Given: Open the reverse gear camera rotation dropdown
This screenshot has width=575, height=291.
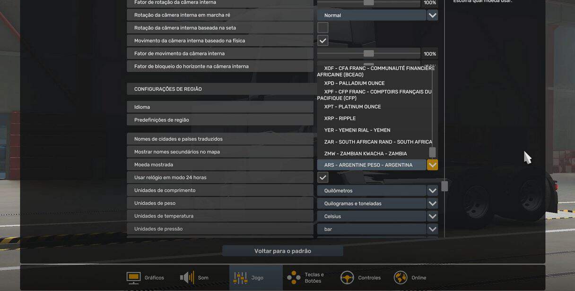Looking at the screenshot, I should point(432,15).
